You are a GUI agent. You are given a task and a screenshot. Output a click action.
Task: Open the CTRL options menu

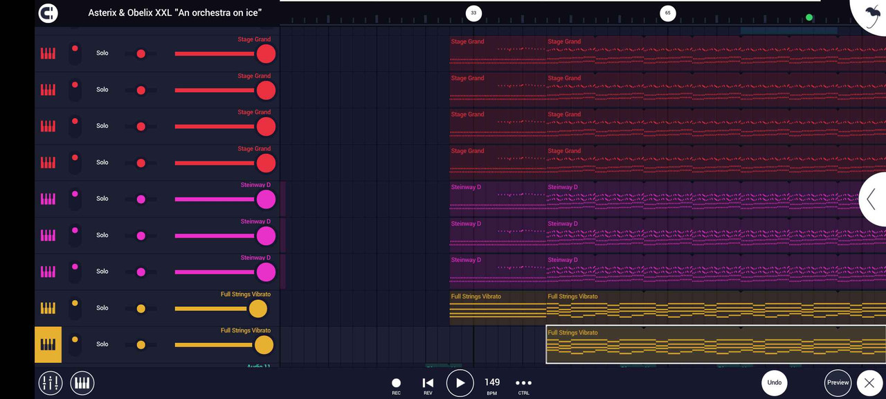coord(524,386)
